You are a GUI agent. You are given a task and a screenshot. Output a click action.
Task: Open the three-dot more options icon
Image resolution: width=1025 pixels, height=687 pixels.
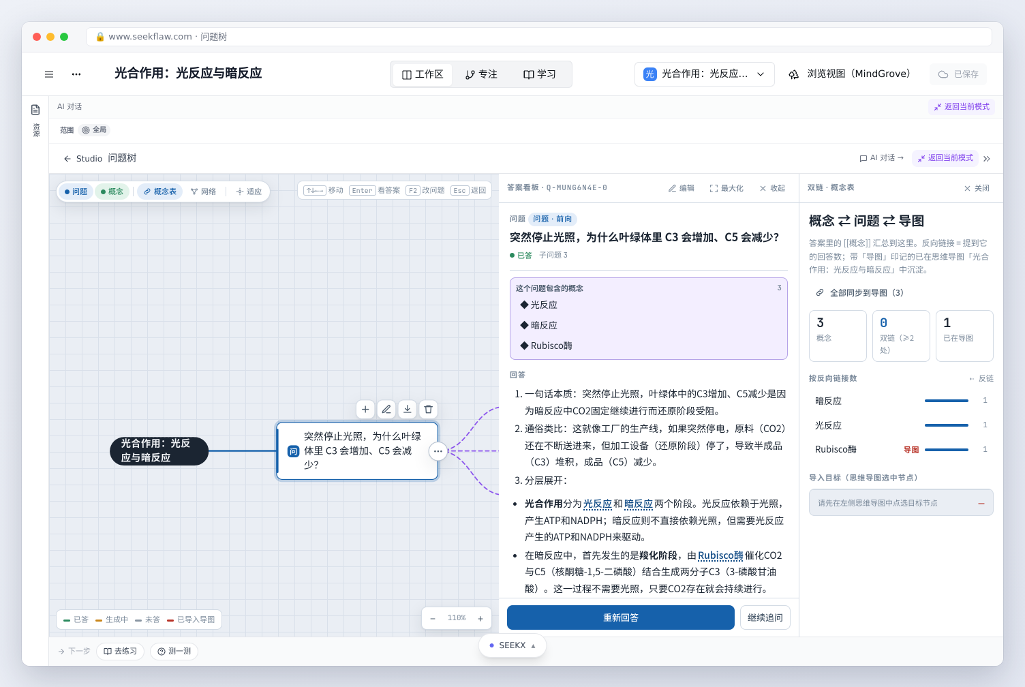76,74
